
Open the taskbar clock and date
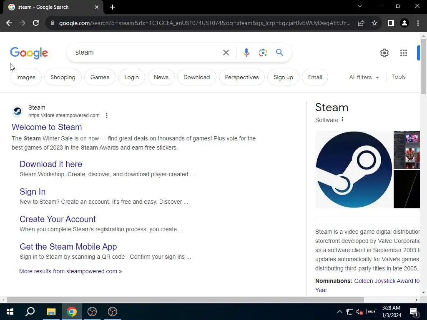(x=391, y=312)
